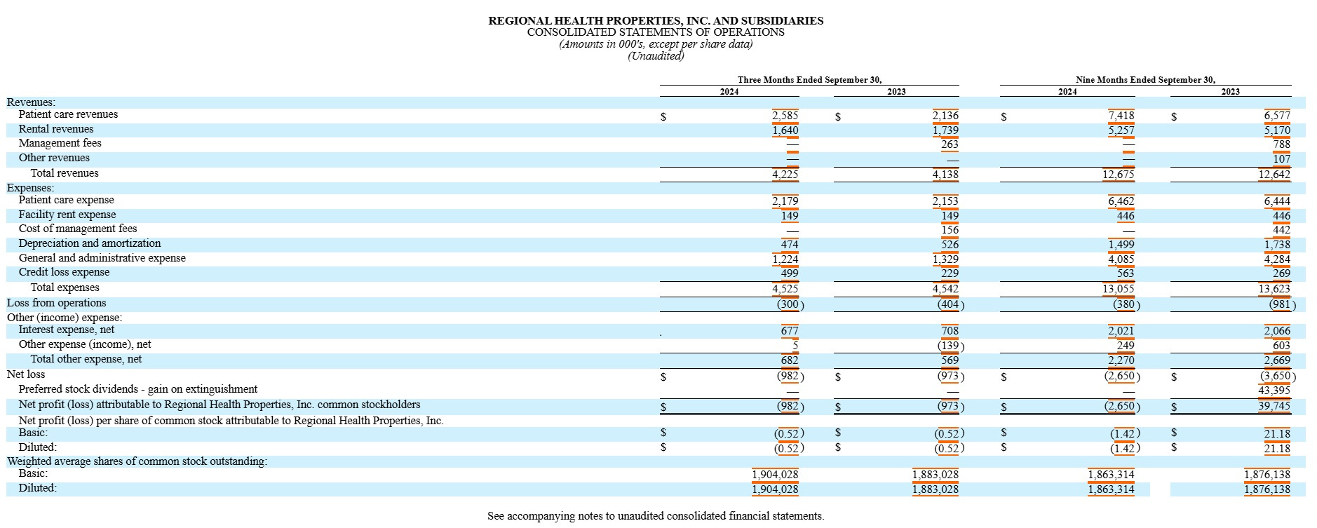Click loss from operations value (300)
Viewport: 1317px width, 528px height.
(x=790, y=305)
